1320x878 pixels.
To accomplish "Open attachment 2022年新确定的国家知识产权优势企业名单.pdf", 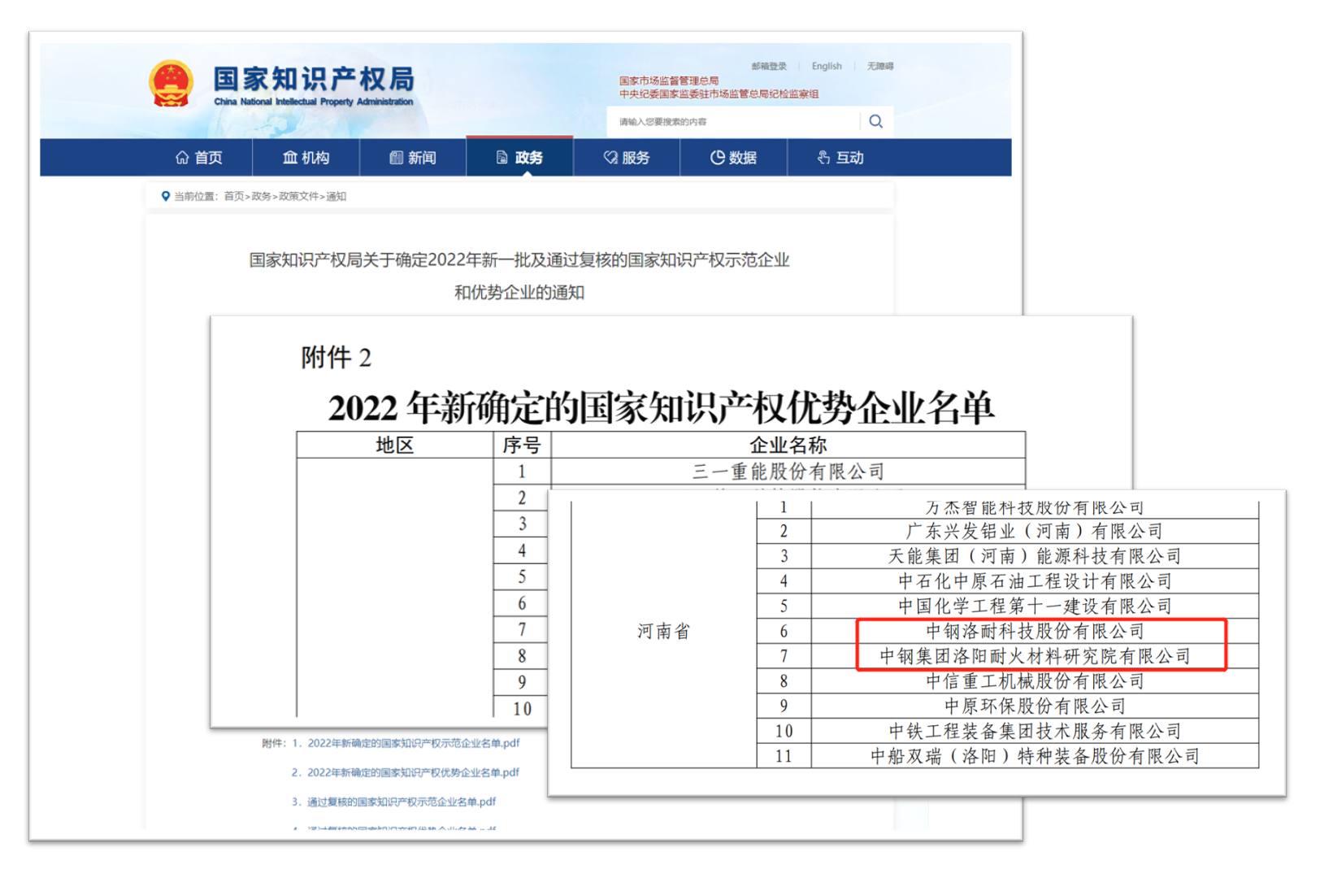I will click(413, 772).
